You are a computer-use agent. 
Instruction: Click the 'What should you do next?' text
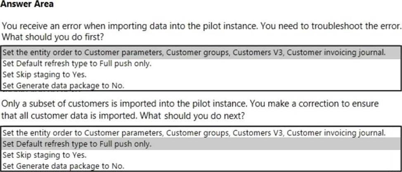pos(193,116)
